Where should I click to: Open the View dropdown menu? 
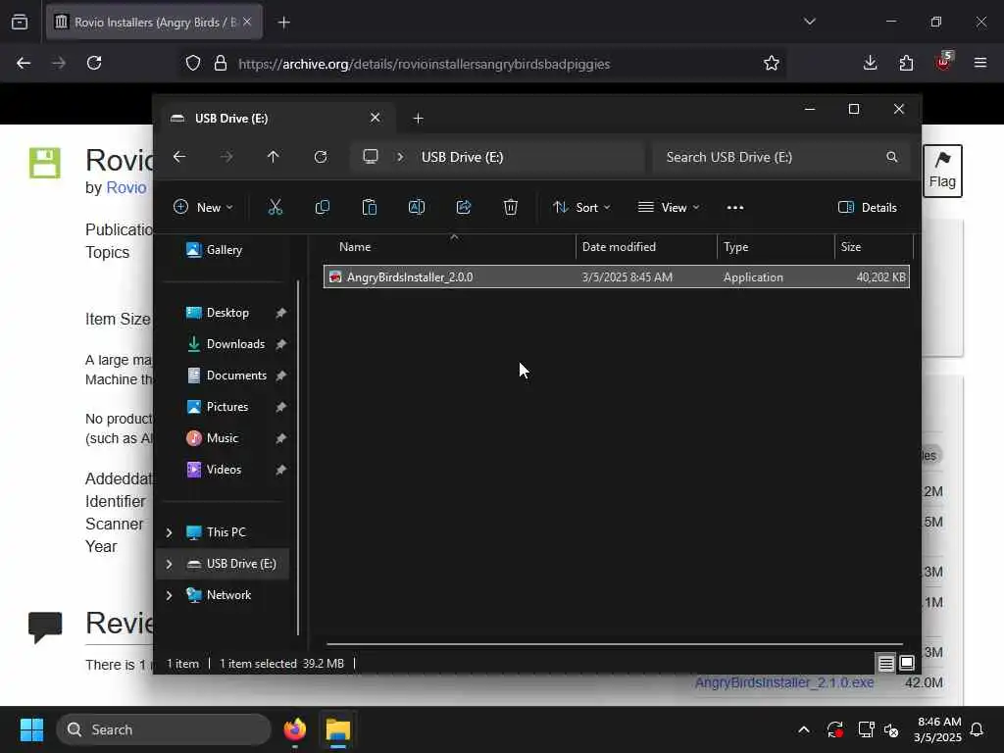(x=669, y=208)
